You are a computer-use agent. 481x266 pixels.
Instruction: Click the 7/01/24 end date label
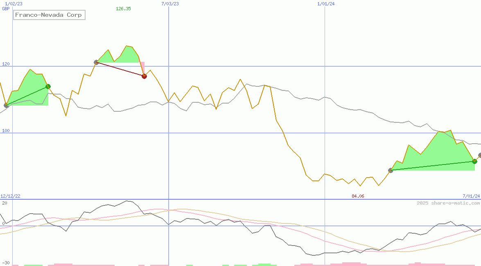click(x=471, y=196)
